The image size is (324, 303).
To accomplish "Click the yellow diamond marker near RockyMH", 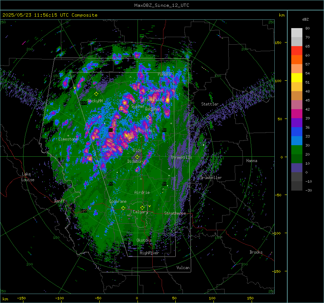I will 96,94.
